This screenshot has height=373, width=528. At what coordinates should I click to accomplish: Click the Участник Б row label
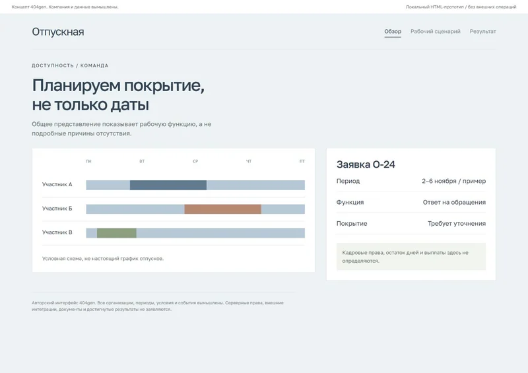pyautogui.click(x=57, y=208)
